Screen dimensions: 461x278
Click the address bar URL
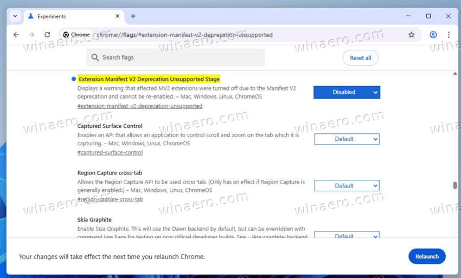pyautogui.click(x=184, y=35)
